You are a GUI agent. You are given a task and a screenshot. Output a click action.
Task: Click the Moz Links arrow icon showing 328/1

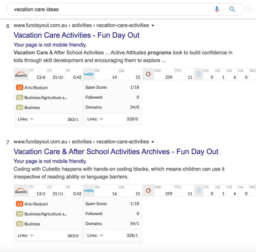101,235
